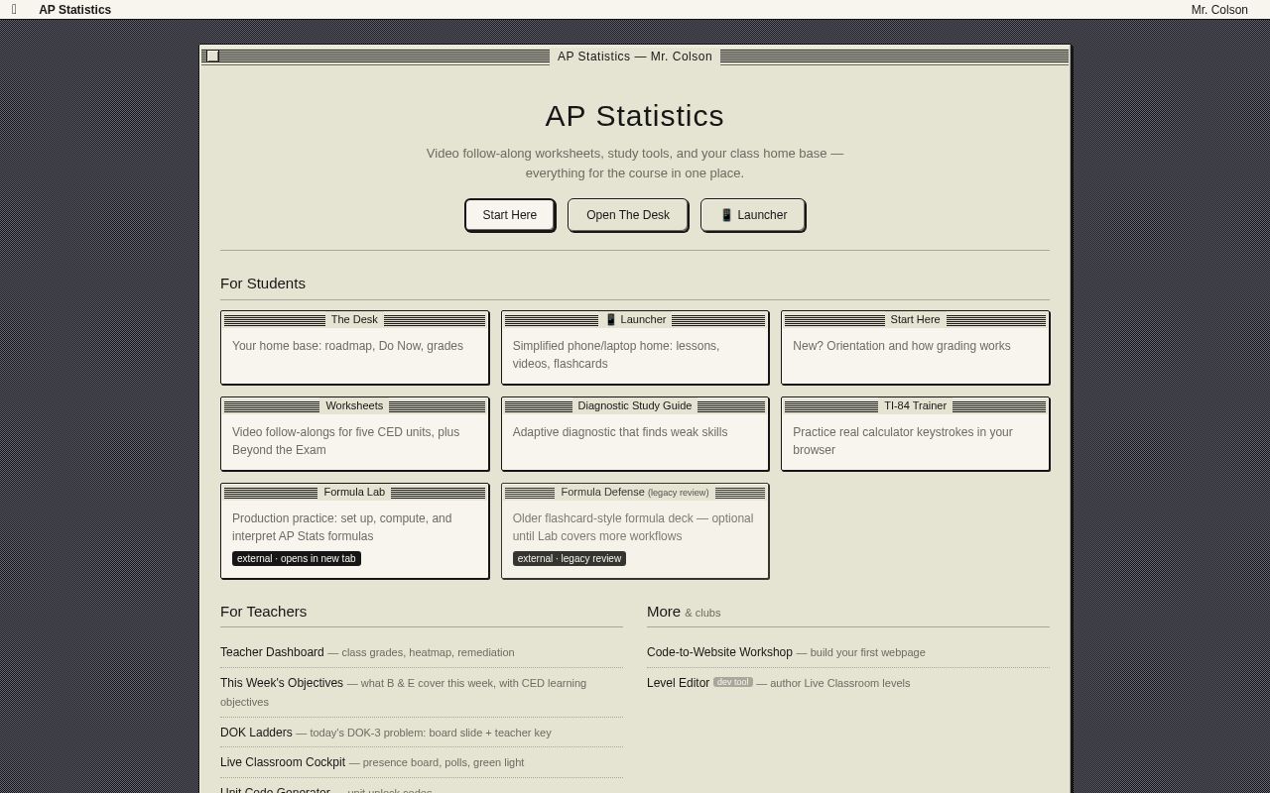Screen dimensions: 1270x793
Task: Open the Start Here card in For Students
Action: click(x=915, y=347)
